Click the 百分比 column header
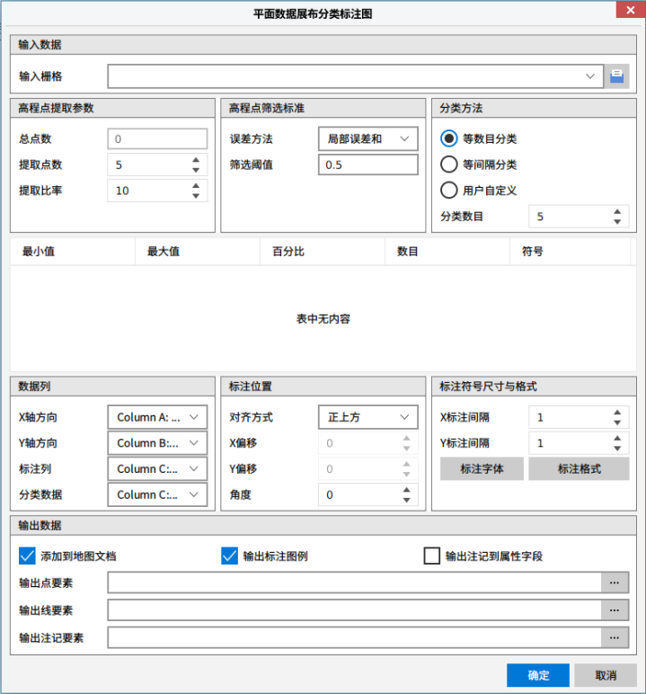 tap(288, 252)
